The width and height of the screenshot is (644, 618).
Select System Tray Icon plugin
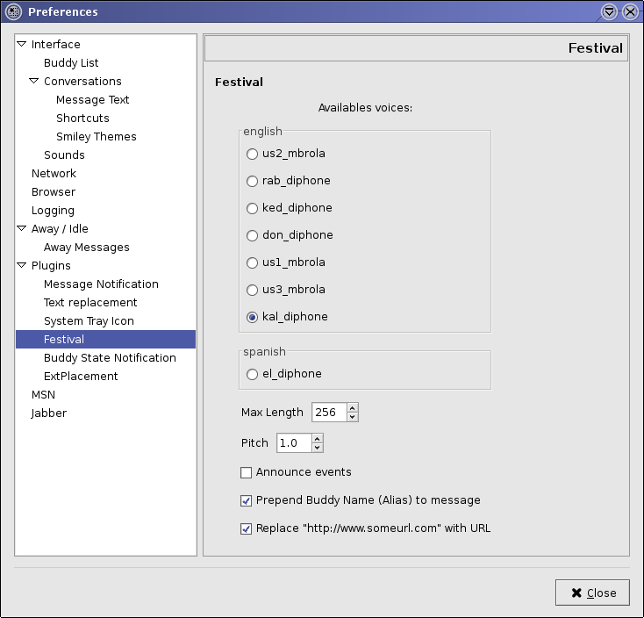(89, 320)
